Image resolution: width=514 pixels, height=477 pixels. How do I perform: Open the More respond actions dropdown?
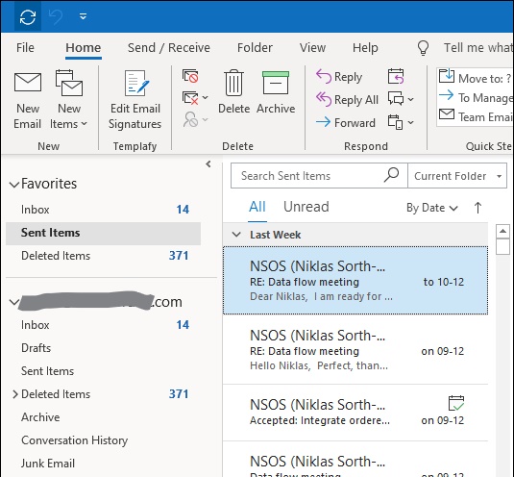pos(401,122)
